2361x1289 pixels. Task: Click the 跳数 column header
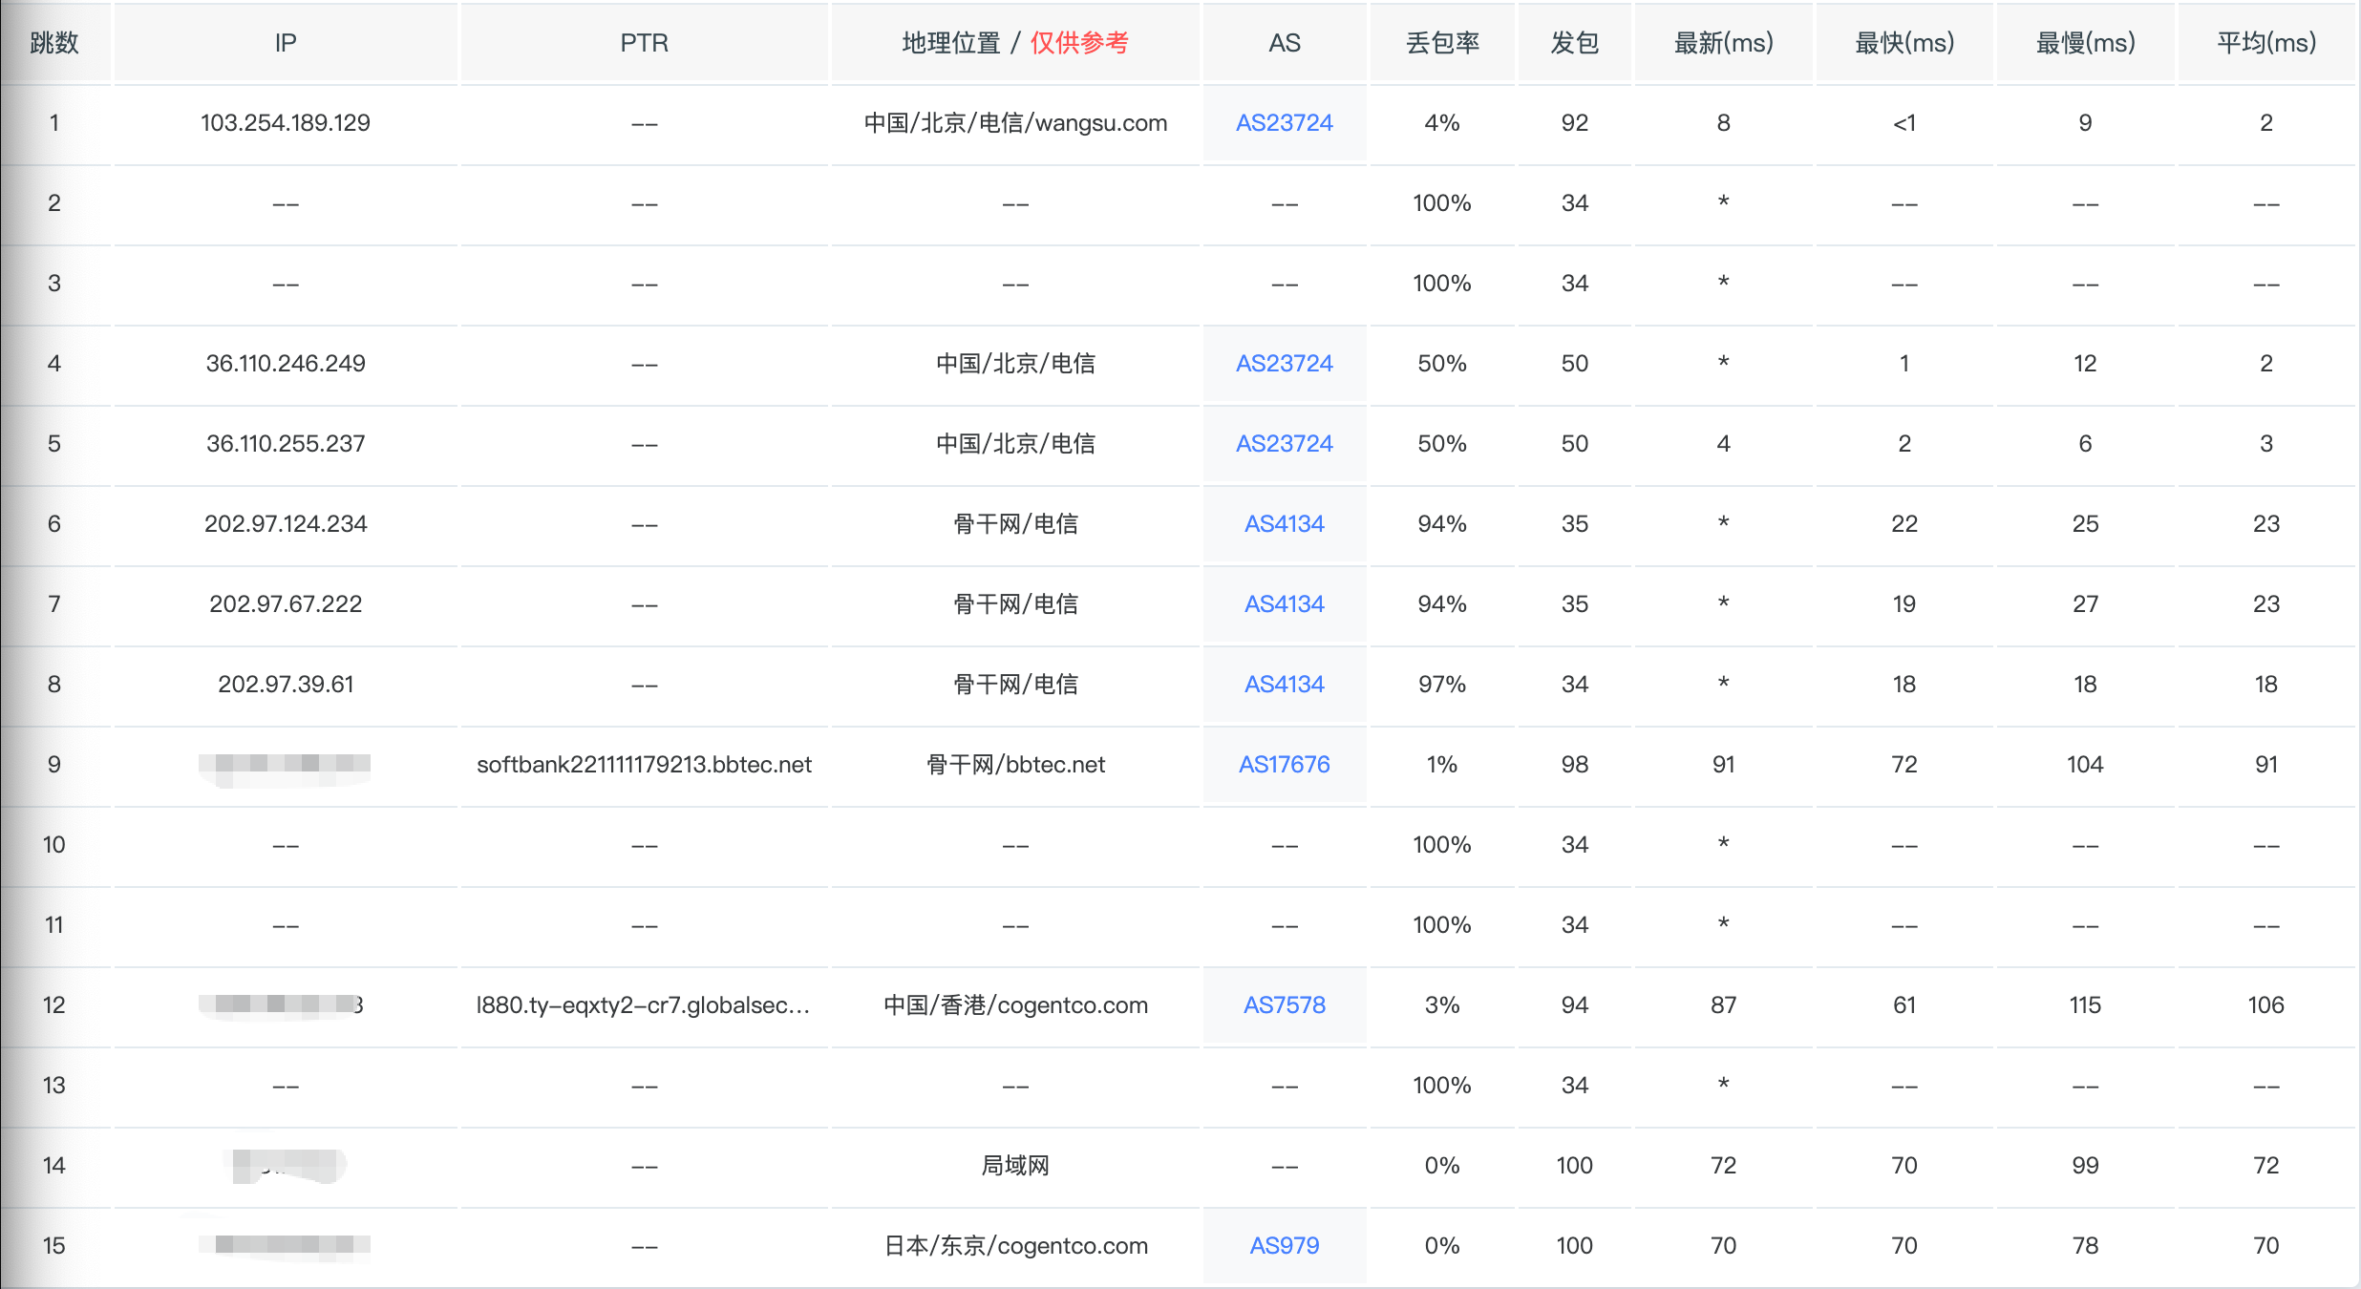(x=54, y=43)
